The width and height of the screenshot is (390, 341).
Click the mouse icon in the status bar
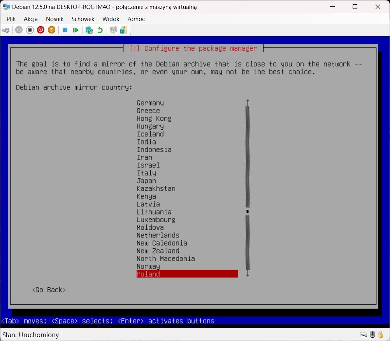pyautogui.click(x=372, y=334)
